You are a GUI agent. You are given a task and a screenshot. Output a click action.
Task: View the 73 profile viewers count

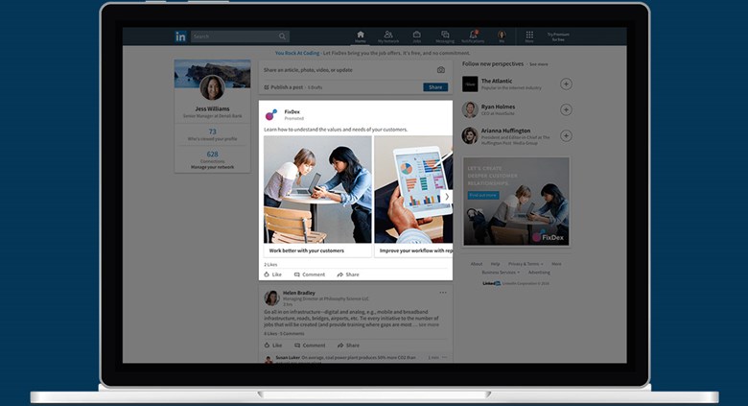click(212, 131)
